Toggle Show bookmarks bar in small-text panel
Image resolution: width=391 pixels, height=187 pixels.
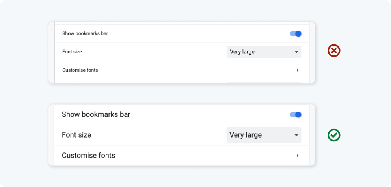296,34
